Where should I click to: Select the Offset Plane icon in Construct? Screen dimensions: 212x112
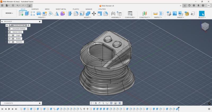point(144,14)
